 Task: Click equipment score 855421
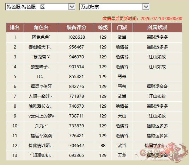pos(76,77)
